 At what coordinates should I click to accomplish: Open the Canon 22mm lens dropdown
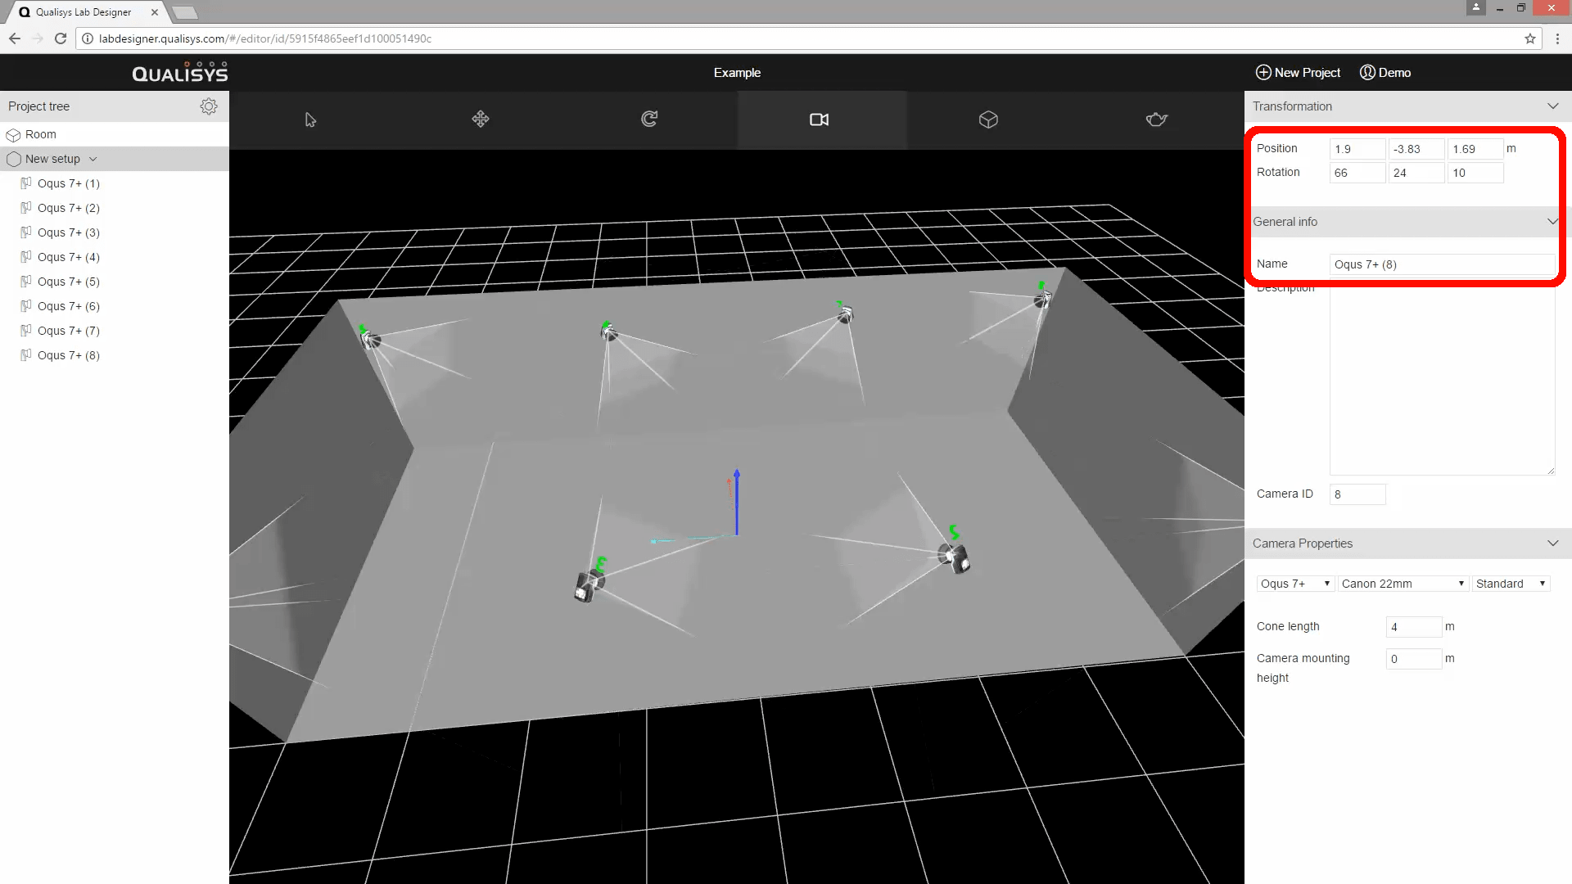click(x=1402, y=584)
